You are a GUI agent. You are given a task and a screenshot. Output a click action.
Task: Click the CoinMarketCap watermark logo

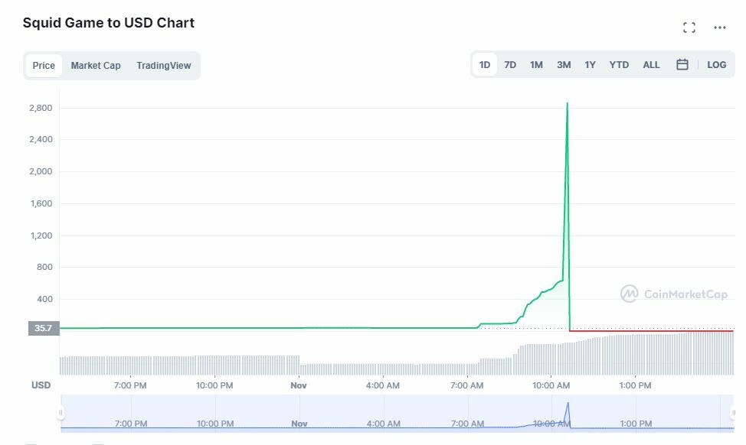[674, 294]
